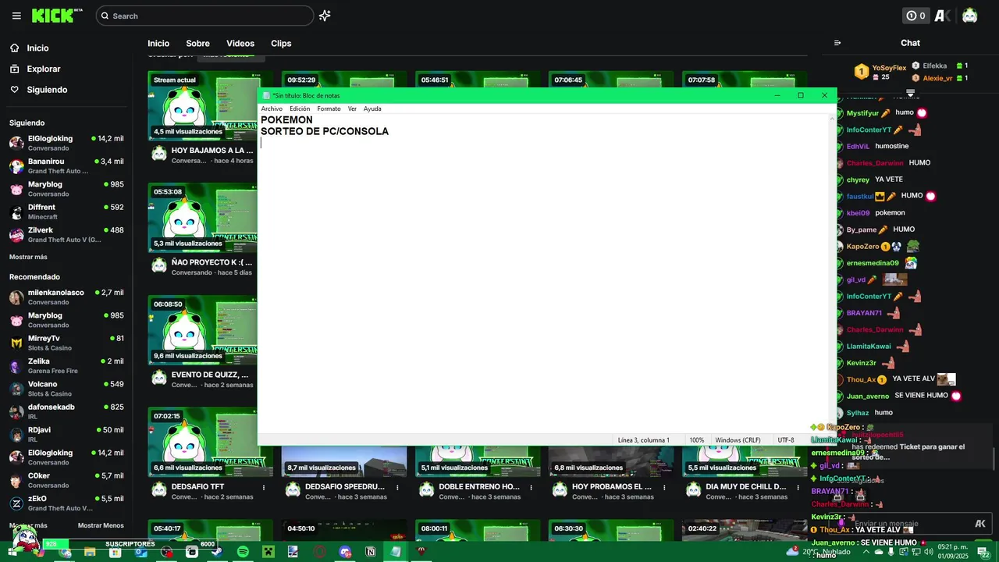Open Spotify from the taskbar
Image resolution: width=999 pixels, height=562 pixels.
point(243,552)
